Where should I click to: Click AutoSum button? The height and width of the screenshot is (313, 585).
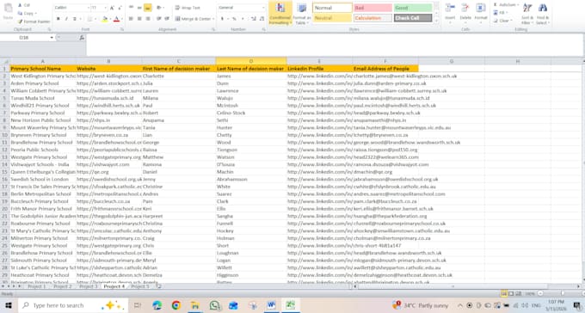[506, 5]
